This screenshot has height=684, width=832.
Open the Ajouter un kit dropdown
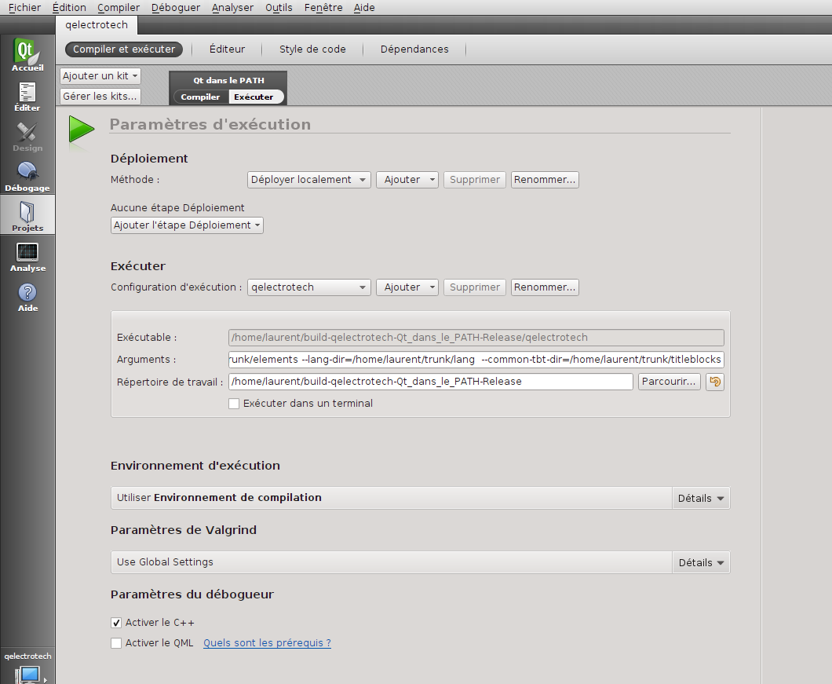pos(100,76)
